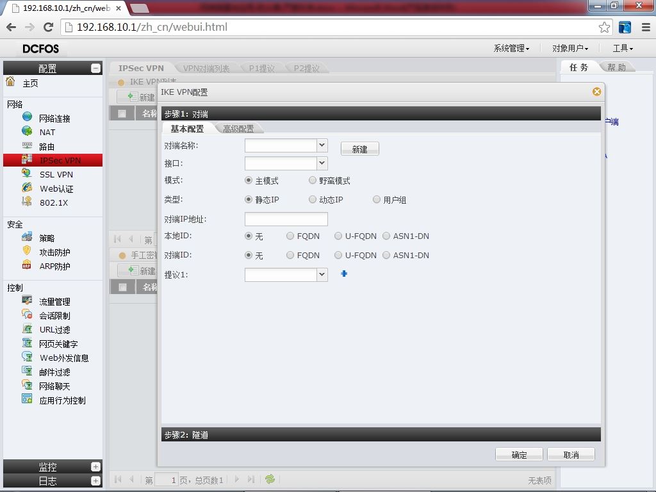656x492 pixels.
Task: Click the 对端IP地址 input field
Action: [286, 219]
